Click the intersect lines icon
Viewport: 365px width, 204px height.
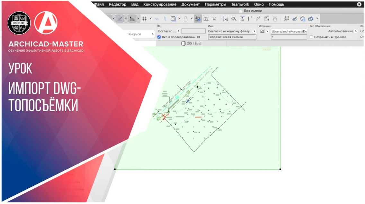214,19
